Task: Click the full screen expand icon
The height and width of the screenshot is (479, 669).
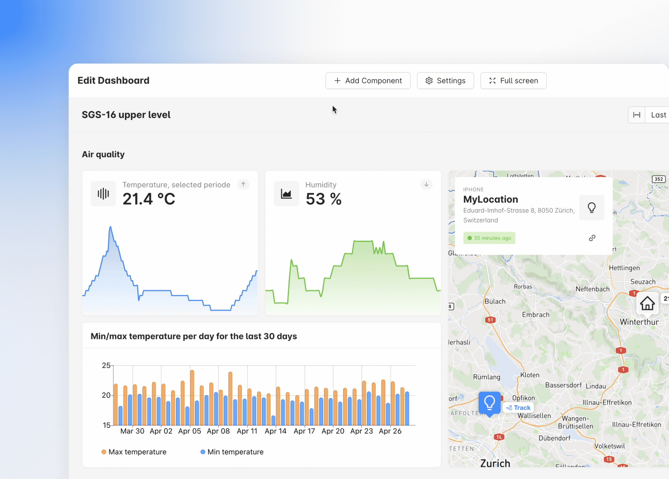Action: 492,81
